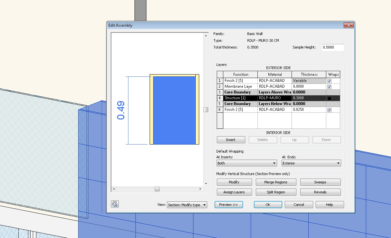Screen dimensions: 391x238
Task: Click the Preview >> button
Action: point(228,205)
